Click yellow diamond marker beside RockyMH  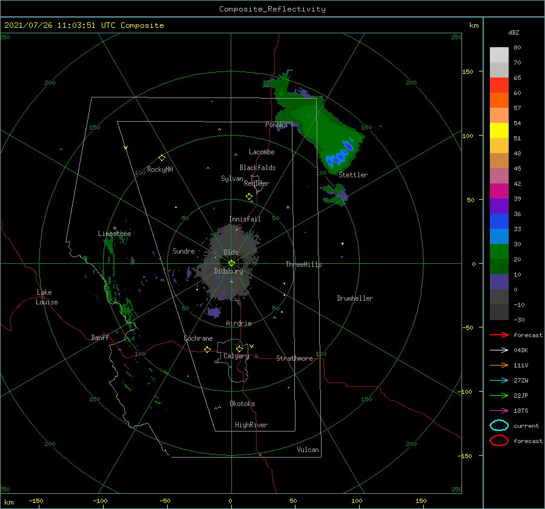point(162,158)
